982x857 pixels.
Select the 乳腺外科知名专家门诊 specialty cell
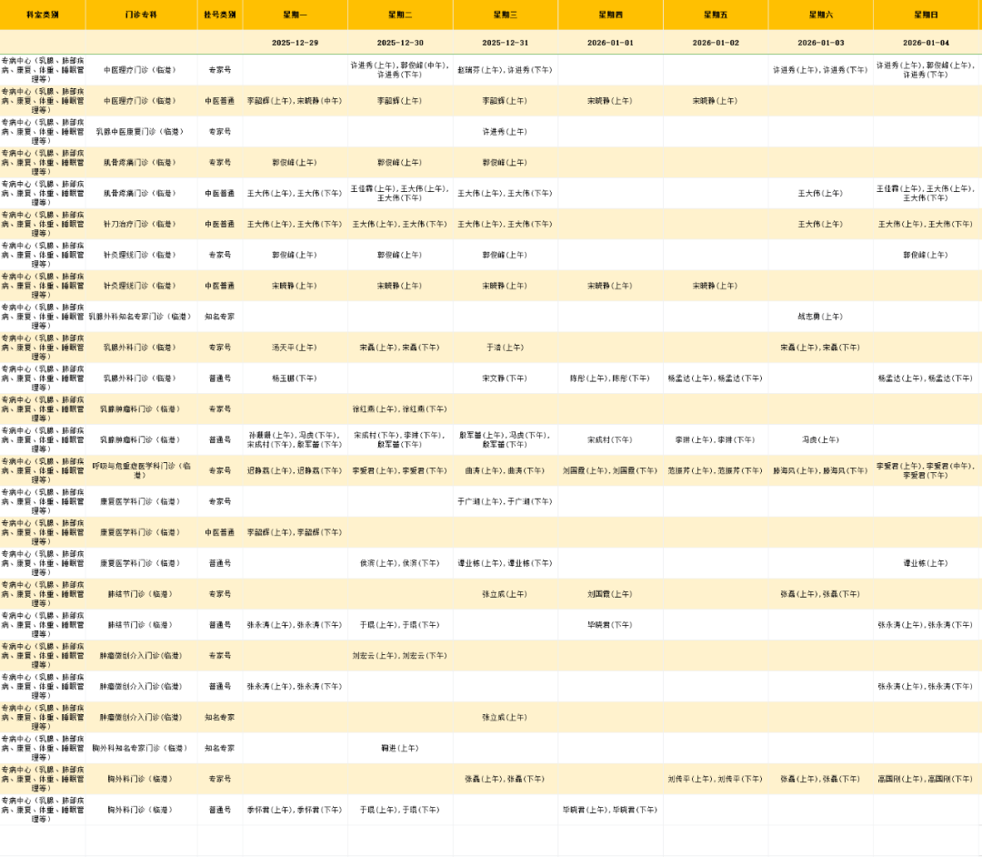point(141,317)
